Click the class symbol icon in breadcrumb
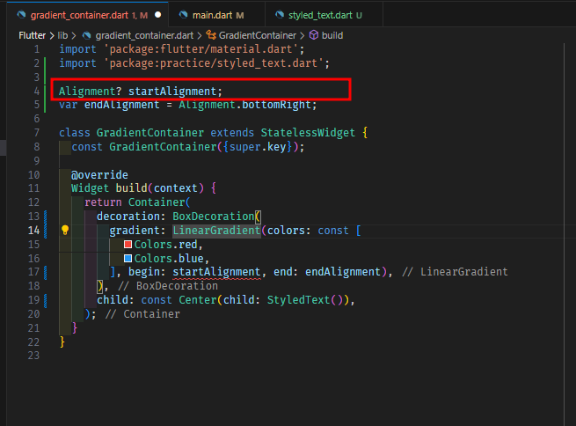Viewport: 576px width, 426px height. pyautogui.click(x=211, y=35)
